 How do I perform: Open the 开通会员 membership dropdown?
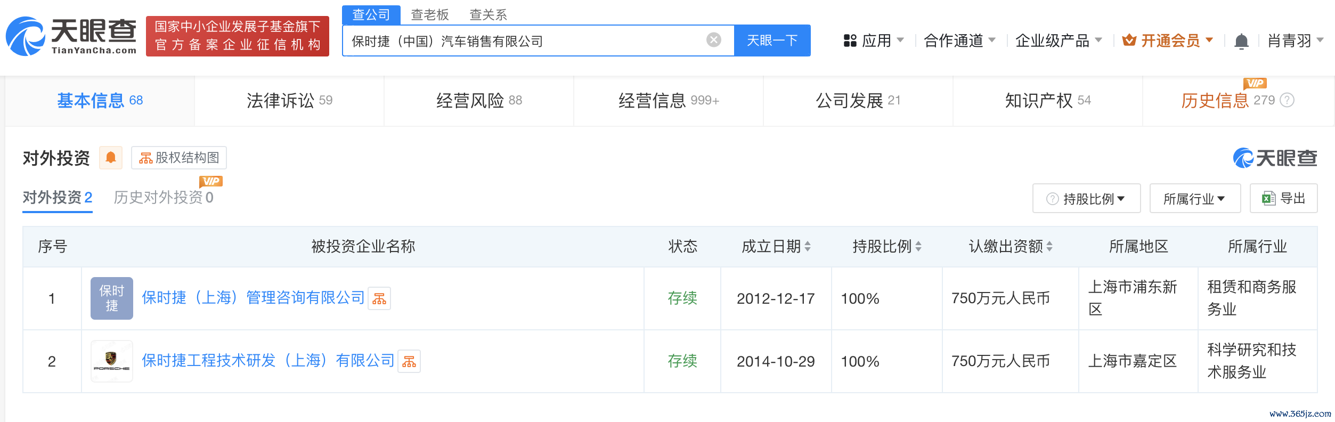coord(1167,40)
